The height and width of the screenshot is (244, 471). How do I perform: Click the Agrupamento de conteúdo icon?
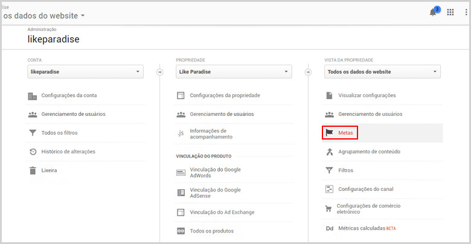[x=330, y=152]
